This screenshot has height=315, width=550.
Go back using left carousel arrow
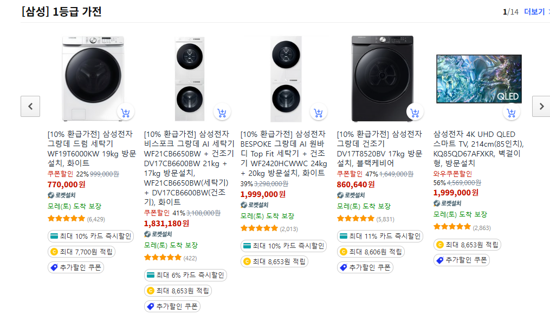(x=30, y=106)
